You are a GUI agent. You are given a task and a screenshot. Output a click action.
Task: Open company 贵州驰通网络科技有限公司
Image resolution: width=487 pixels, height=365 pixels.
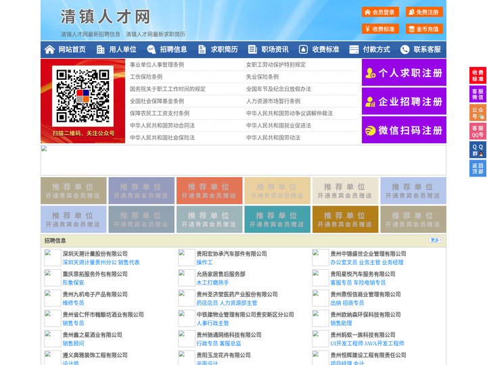tap(229, 335)
